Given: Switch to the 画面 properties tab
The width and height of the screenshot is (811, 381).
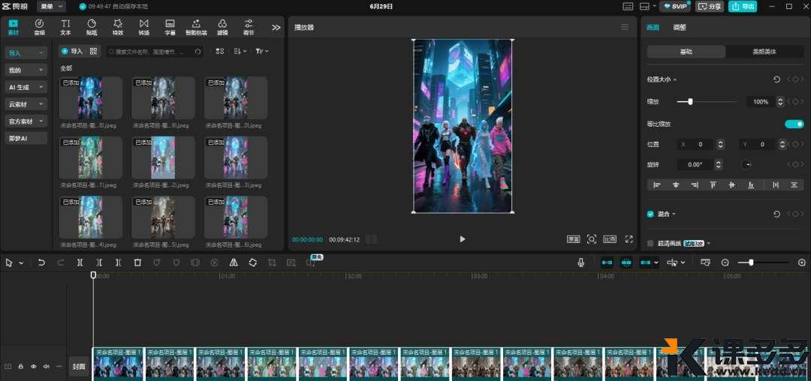Looking at the screenshot, I should coord(653,27).
